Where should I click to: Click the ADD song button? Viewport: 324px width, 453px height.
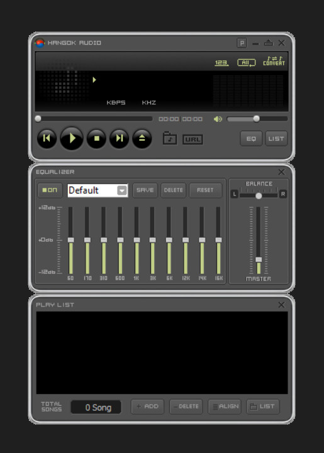(x=148, y=407)
